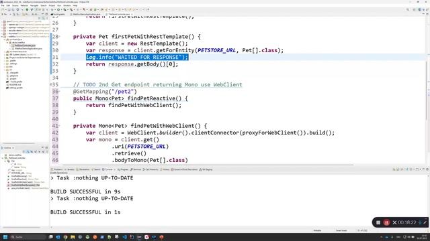Select findPetWithRestTemplate in the Outline view

pyautogui.click(x=24, y=185)
